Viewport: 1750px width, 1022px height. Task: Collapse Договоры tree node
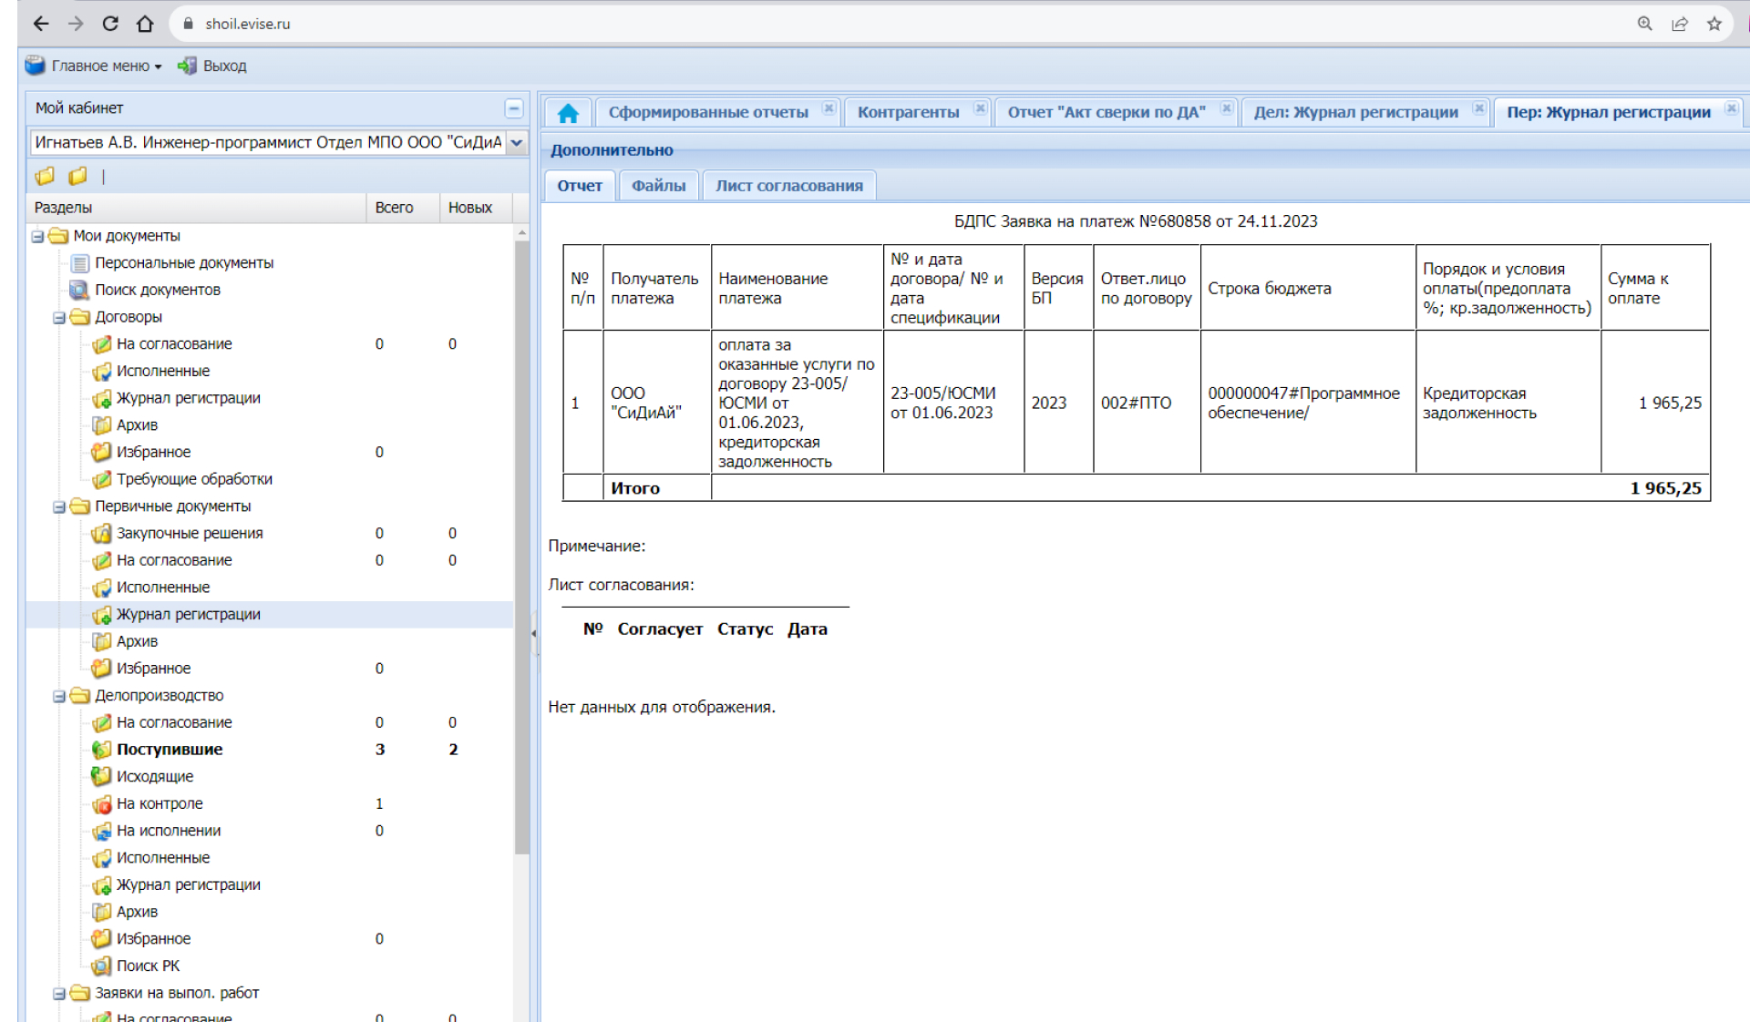(59, 318)
